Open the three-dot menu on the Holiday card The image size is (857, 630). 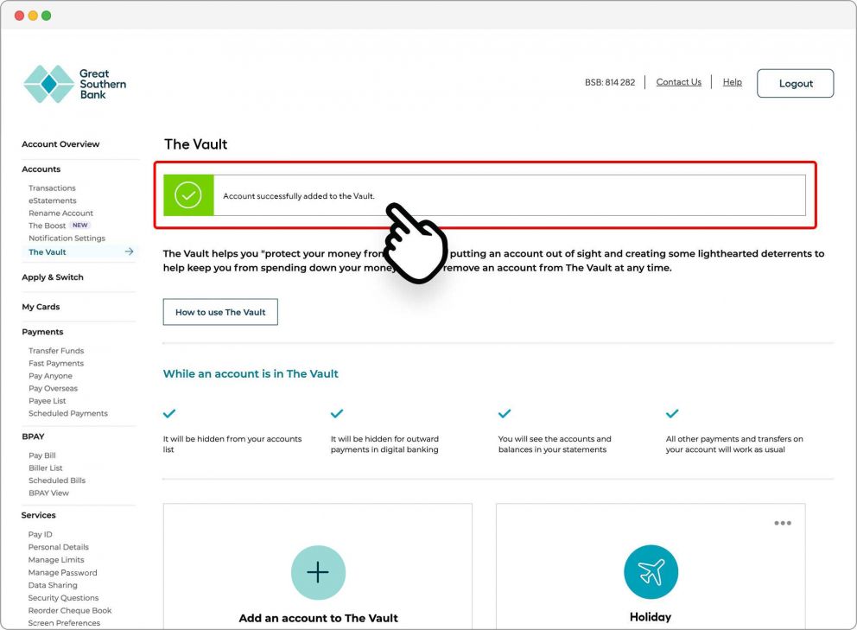pyautogui.click(x=783, y=524)
